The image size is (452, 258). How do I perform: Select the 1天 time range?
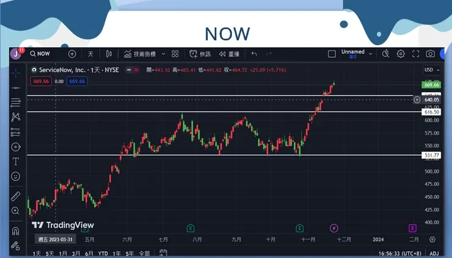[37, 253]
